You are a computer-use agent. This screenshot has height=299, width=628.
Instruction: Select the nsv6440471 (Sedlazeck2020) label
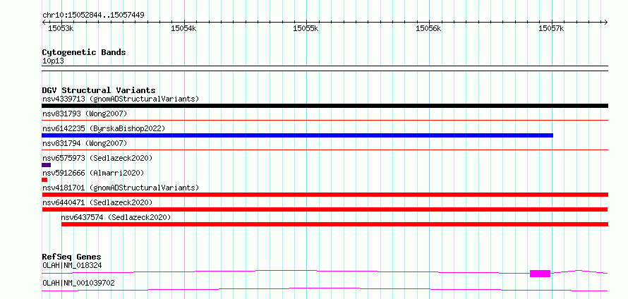pos(97,202)
